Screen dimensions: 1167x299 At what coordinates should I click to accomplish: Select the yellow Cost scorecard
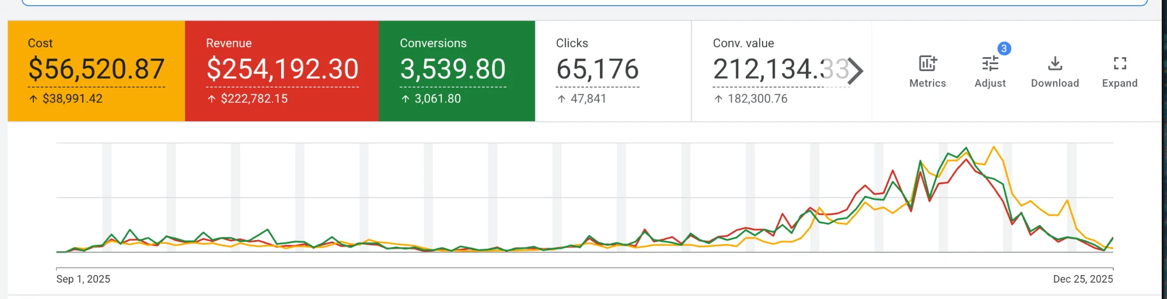pyautogui.click(x=96, y=71)
